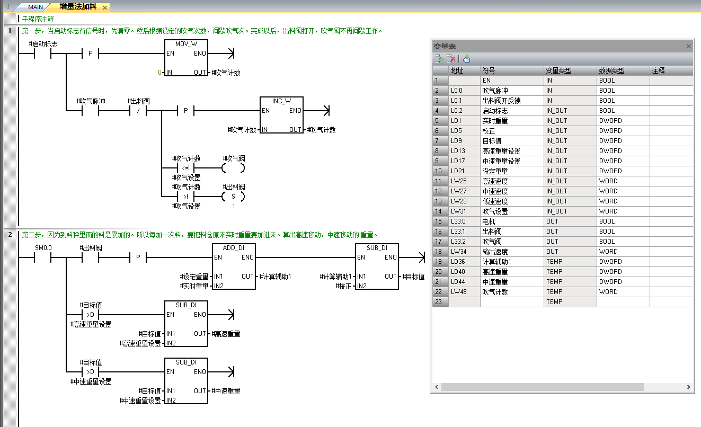The width and height of the screenshot is (701, 427).
Task: Click the delete row icon in 变量表
Action: pyautogui.click(x=451, y=59)
